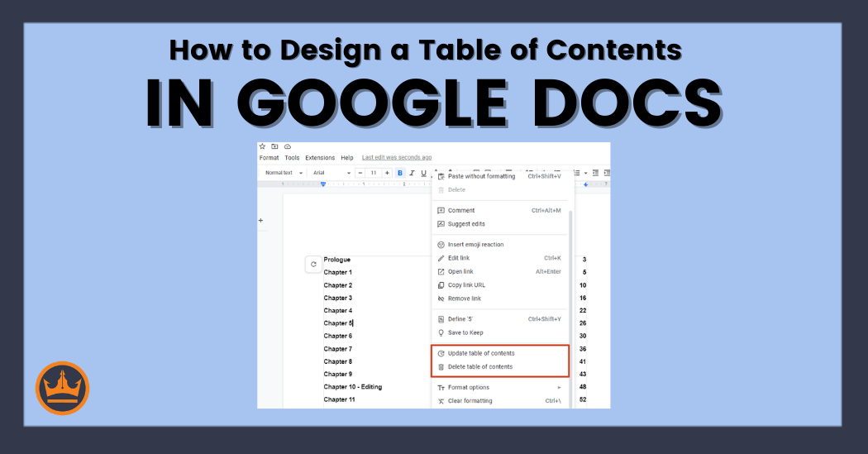Viewport: 868px width, 454px height.
Task: Click the move-to-folder icon
Action: point(275,146)
